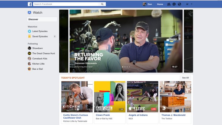Viewport: 222px width, 125px height.
Task: Click the search magnifier icon
Action: [102, 4]
